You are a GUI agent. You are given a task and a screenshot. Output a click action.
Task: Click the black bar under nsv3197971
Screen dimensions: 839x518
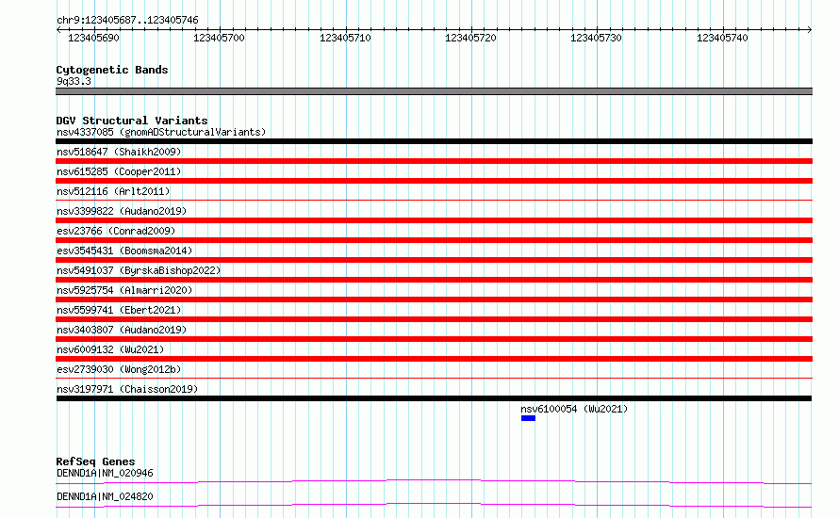[434, 398]
